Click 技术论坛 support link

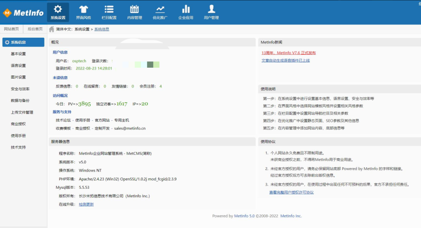[63, 120]
